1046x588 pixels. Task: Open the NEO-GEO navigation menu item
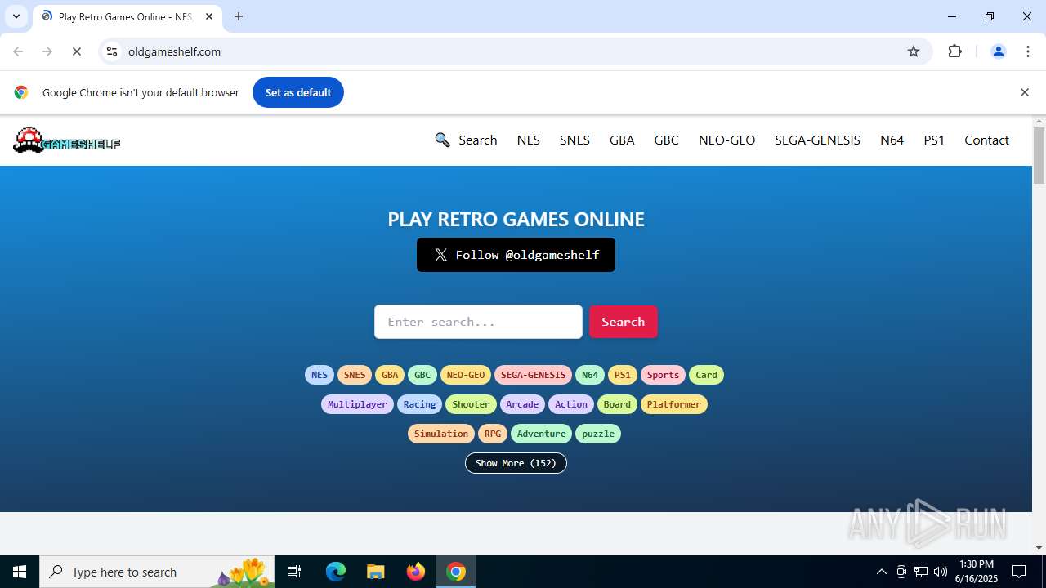point(726,140)
